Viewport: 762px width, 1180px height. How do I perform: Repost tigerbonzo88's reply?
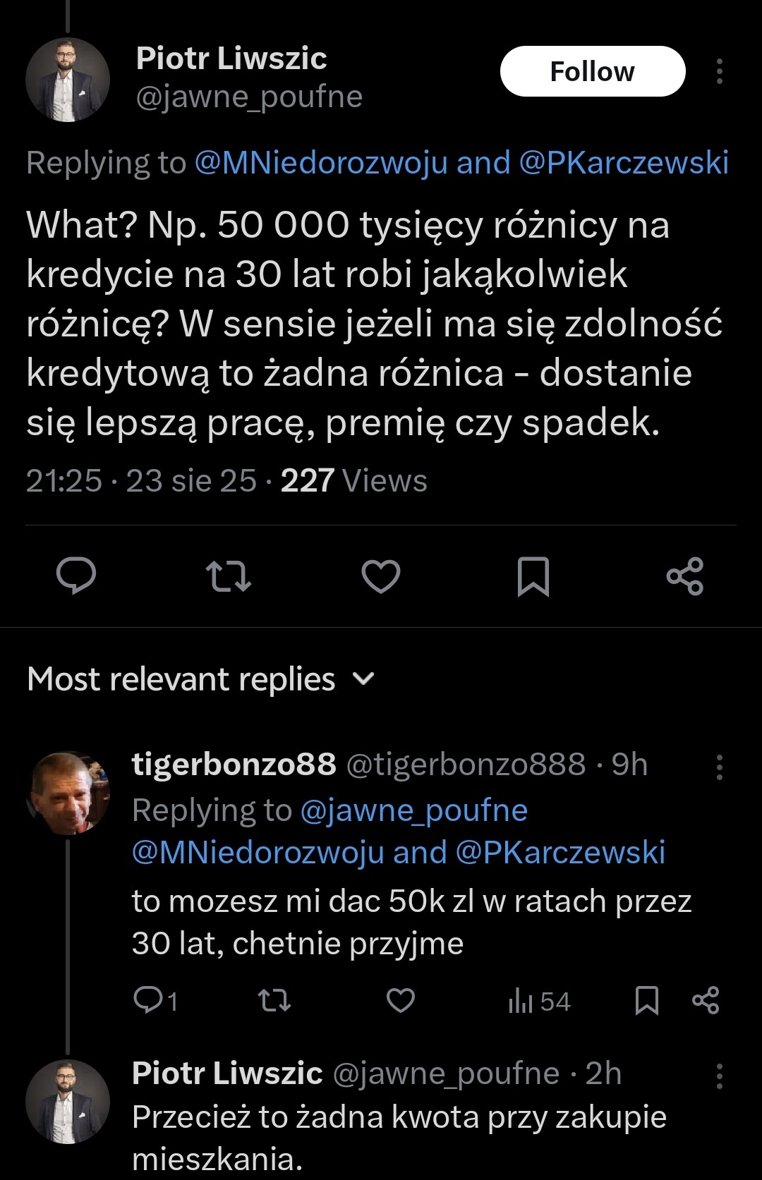(274, 1000)
